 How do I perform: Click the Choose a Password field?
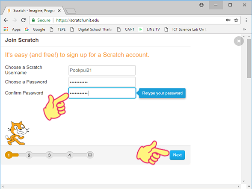(102, 82)
